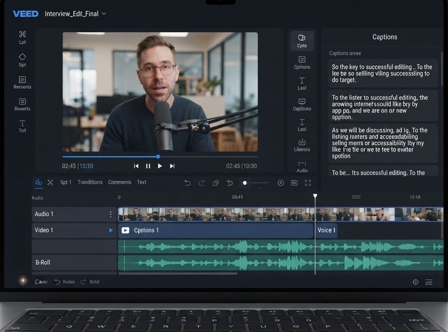Click the 03:45 ruler time label

238,197
